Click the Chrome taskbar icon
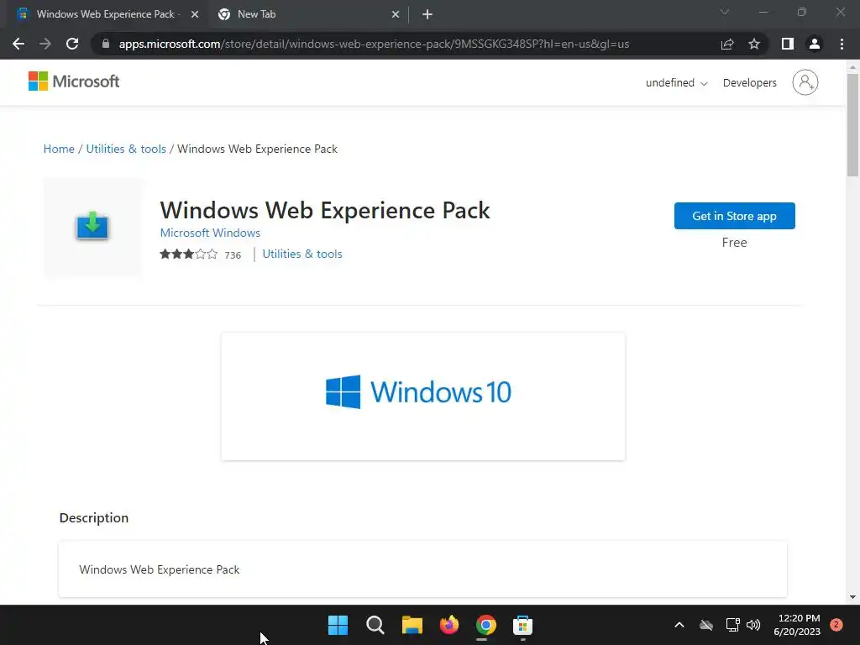This screenshot has width=860, height=645. (486, 625)
